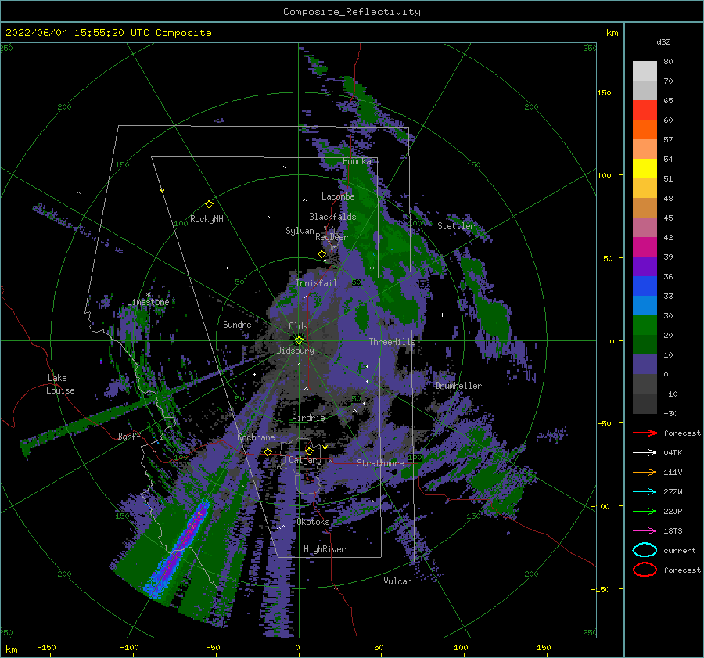Click the Lake Louise label
Viewport: 704px width, 658px height.
click(61, 384)
